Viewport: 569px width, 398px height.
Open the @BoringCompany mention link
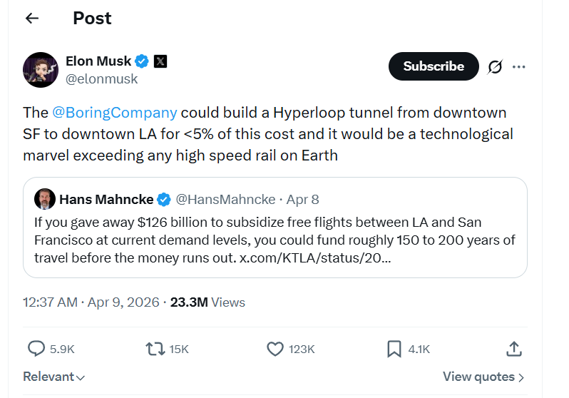pos(114,113)
